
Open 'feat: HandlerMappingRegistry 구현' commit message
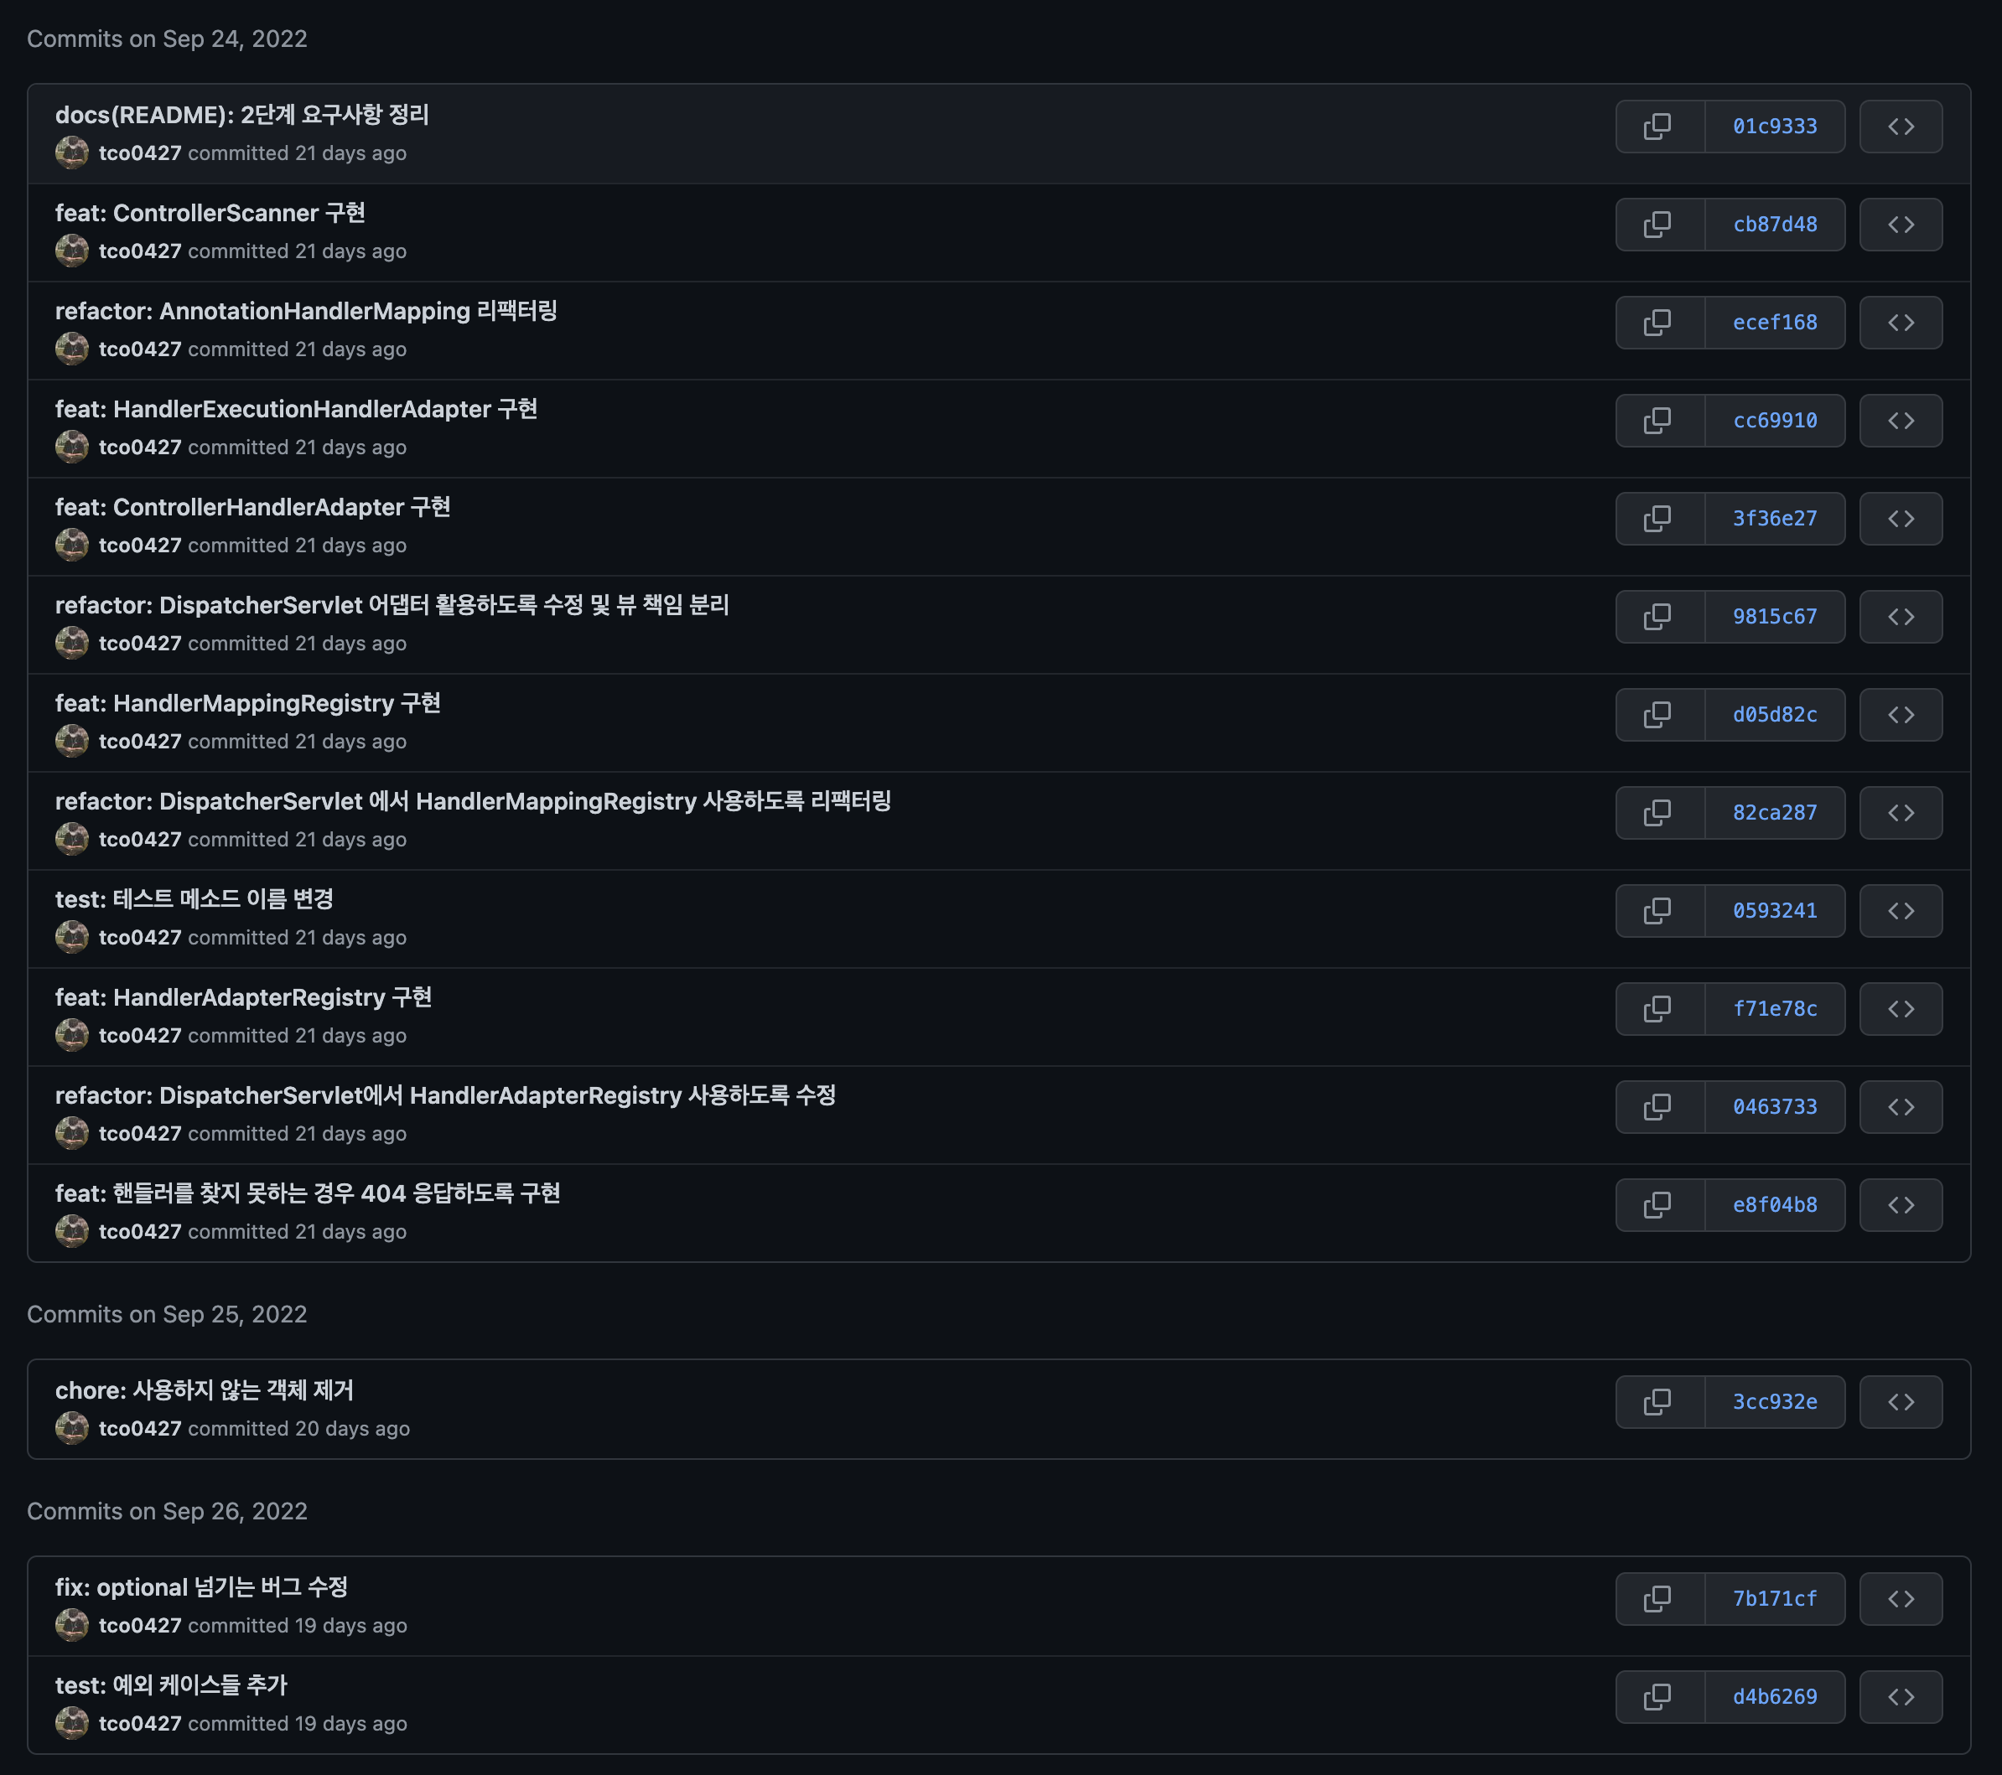(246, 703)
